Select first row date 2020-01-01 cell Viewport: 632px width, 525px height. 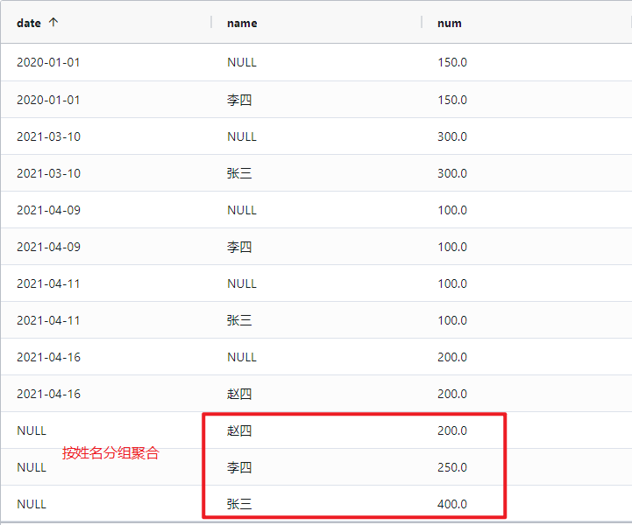(48, 63)
